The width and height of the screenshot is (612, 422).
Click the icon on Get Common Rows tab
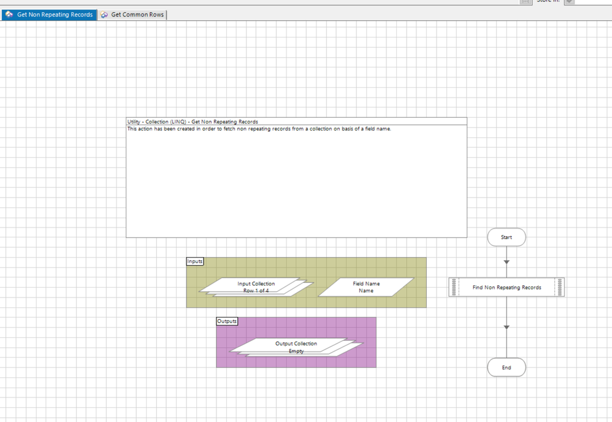(104, 15)
